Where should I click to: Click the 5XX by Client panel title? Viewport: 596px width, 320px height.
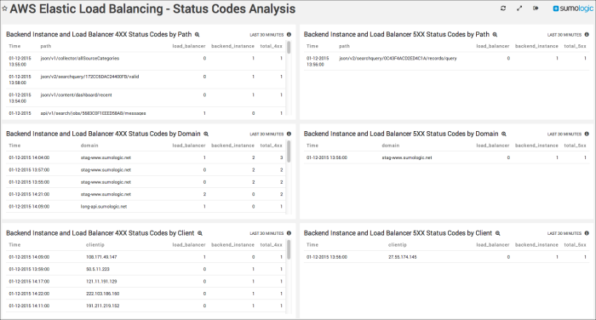[398, 233]
